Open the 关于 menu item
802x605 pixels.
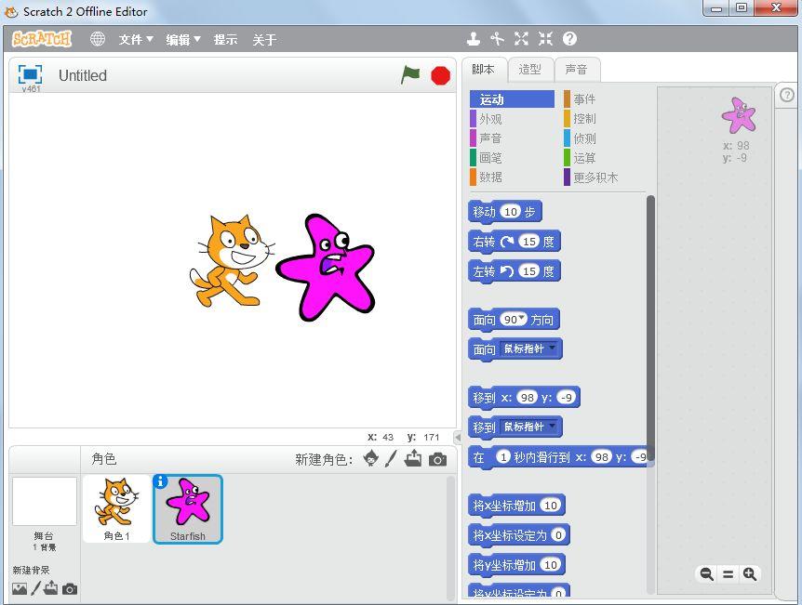[264, 39]
